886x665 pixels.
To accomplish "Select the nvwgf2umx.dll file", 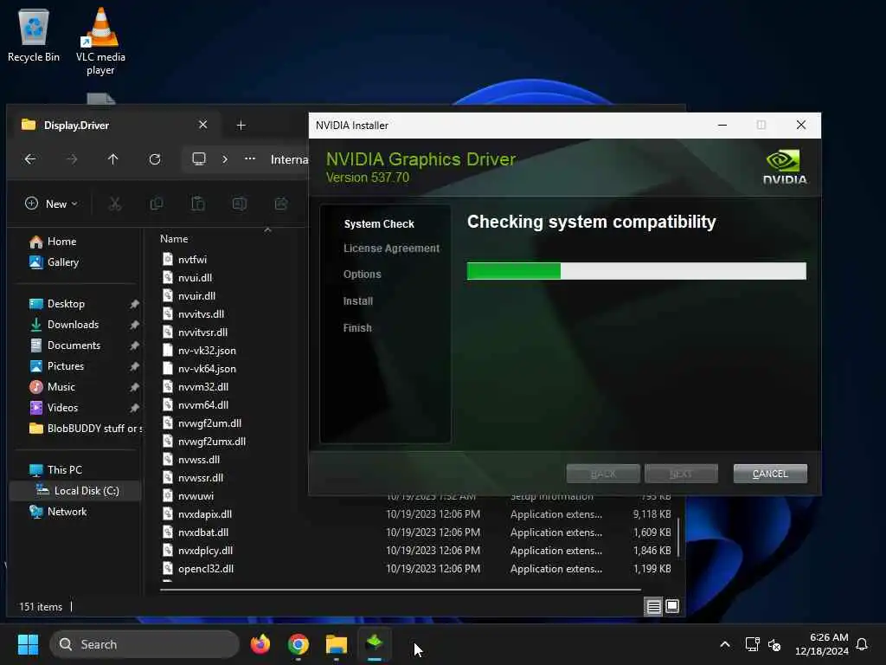I will [212, 442].
